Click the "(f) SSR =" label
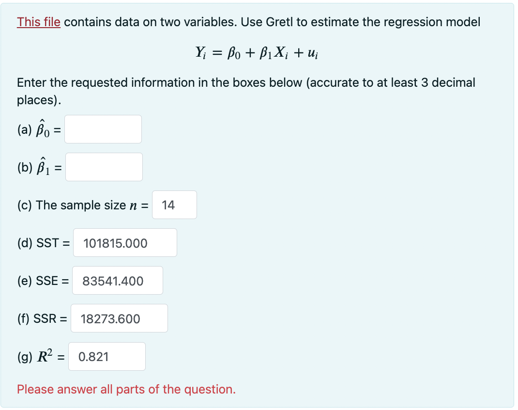 tap(42, 318)
